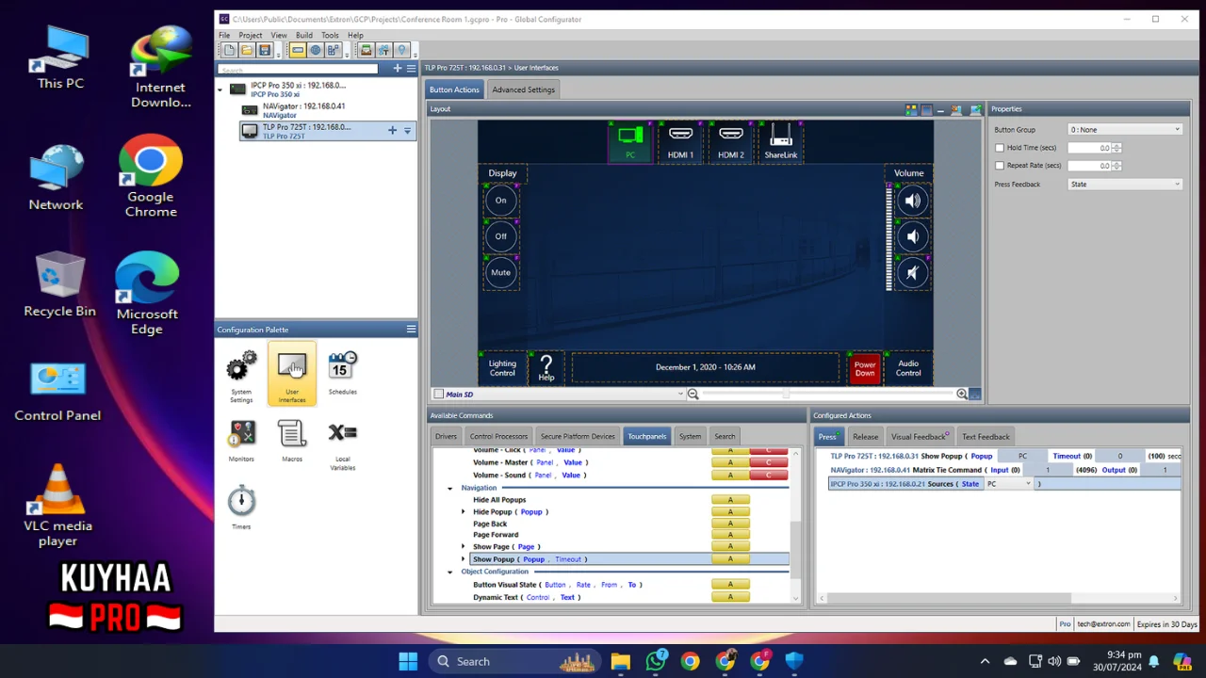Collapse the Object Configuration command group
The image size is (1206, 678).
449,572
